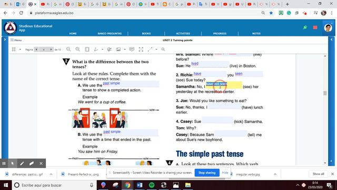Click Stop sharing button

[207, 173]
